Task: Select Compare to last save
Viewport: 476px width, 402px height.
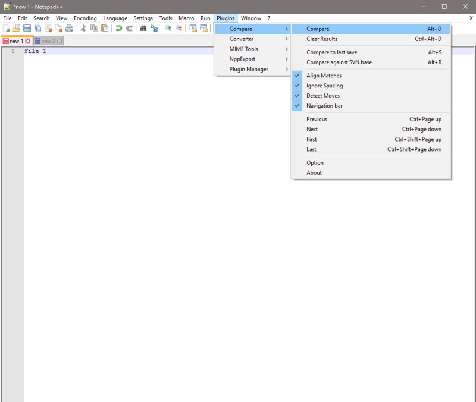Action: click(x=331, y=52)
